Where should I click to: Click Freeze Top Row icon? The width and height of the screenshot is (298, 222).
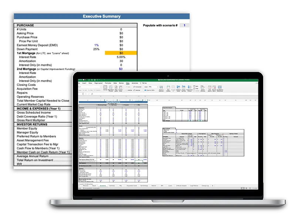click(184, 87)
